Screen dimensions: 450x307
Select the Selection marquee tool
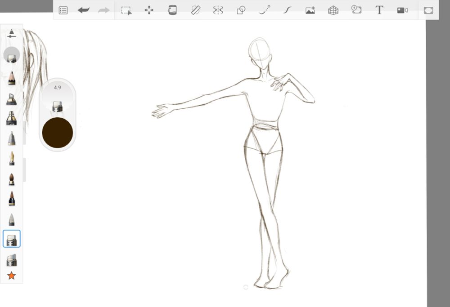(x=126, y=10)
